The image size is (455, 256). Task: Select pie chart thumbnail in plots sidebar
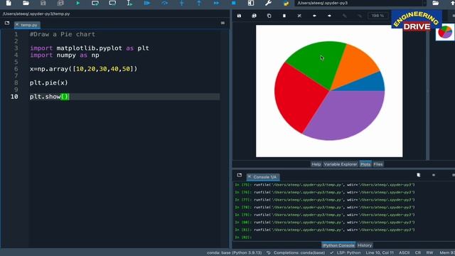point(445,32)
